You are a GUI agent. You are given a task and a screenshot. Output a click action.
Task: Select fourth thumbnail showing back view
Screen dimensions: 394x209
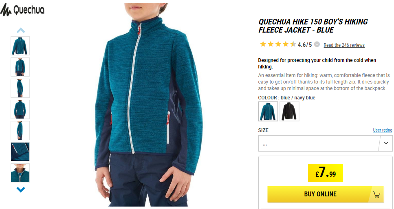pos(20,109)
